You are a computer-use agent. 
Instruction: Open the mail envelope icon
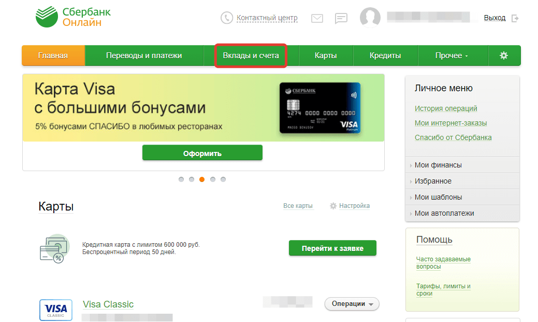[x=317, y=18]
